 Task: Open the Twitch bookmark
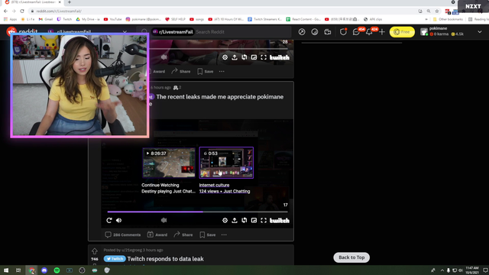[x=64, y=19]
